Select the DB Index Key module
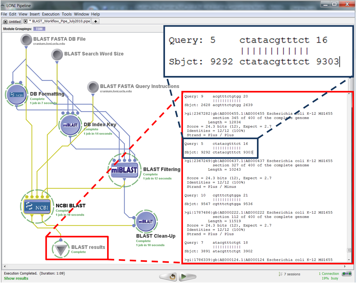The width and height of the screenshot is (356, 283). point(70,125)
